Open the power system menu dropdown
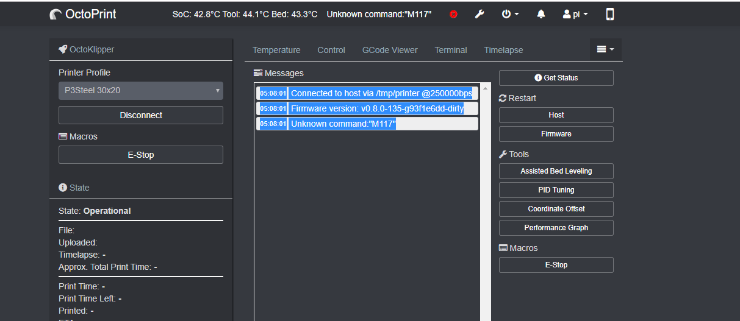740x321 pixels. 510,14
